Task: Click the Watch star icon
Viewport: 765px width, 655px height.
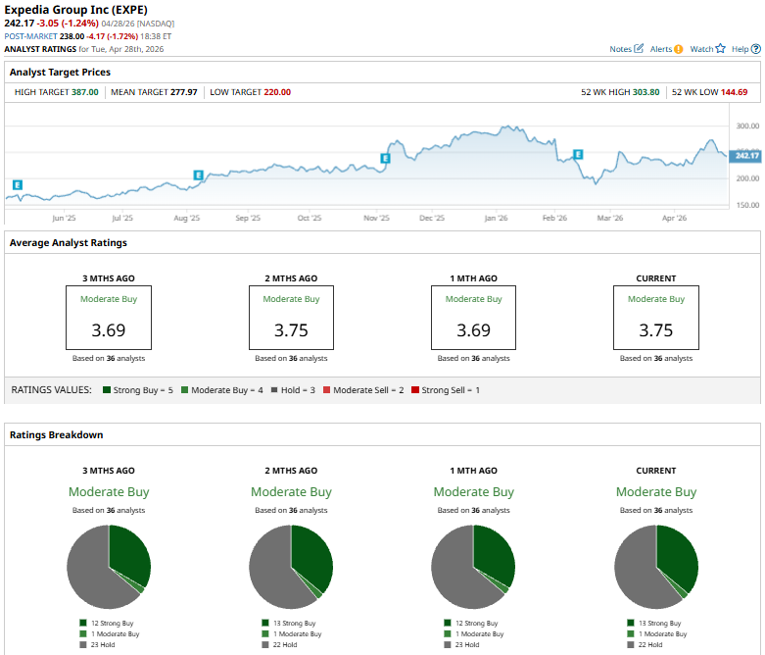Action: [x=720, y=48]
